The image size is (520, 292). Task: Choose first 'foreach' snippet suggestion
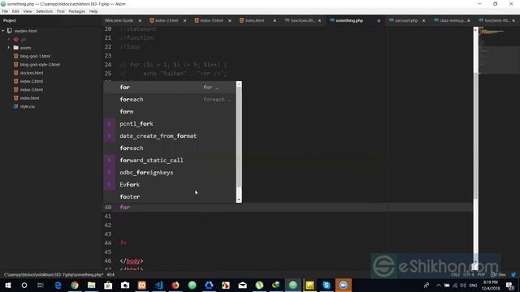coord(170,100)
